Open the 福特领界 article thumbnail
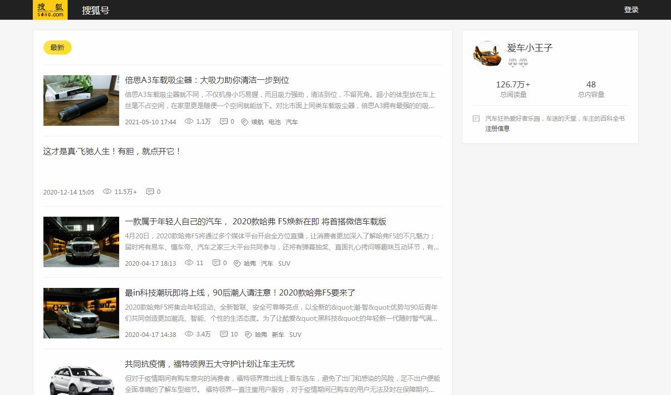This screenshot has width=671, height=395. coord(81,377)
